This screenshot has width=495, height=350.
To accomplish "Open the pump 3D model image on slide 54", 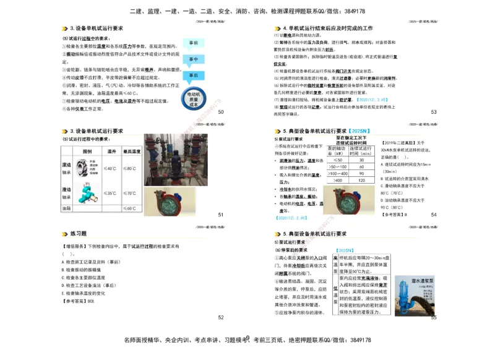I will tap(349, 200).
